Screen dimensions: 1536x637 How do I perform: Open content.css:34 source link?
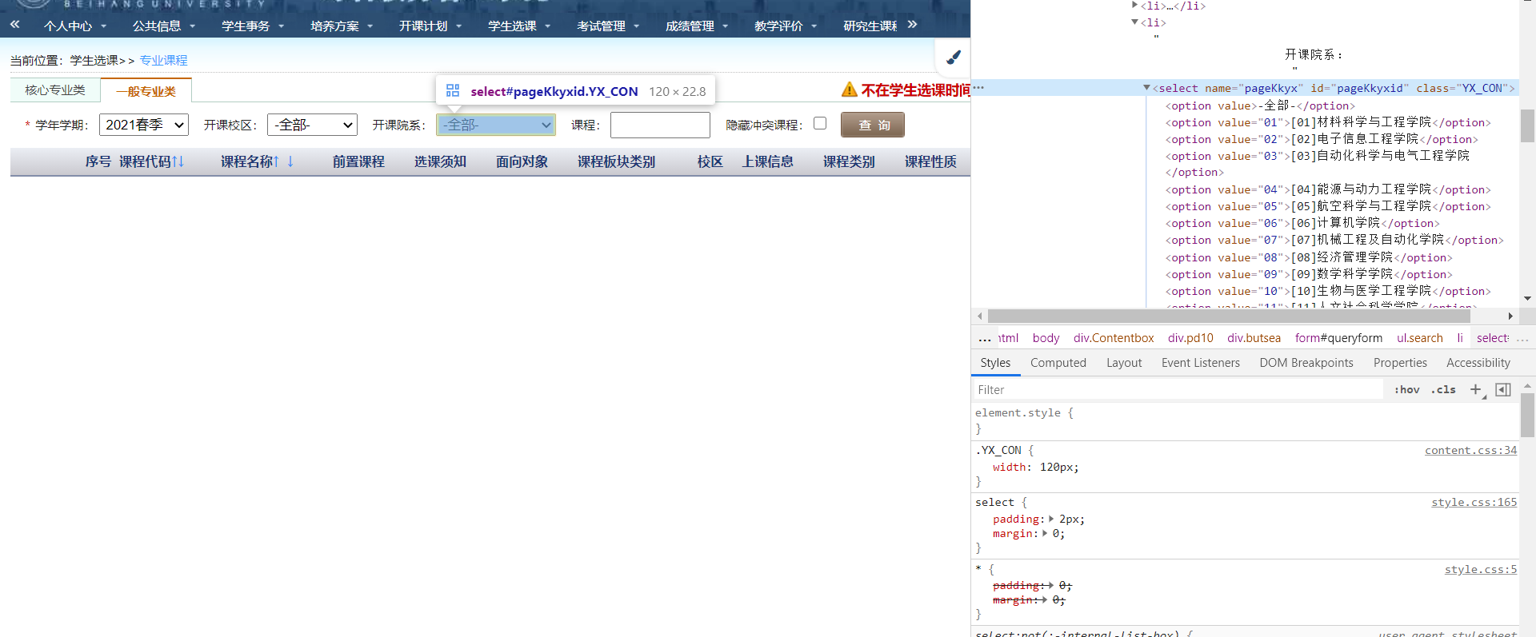pyautogui.click(x=1470, y=450)
